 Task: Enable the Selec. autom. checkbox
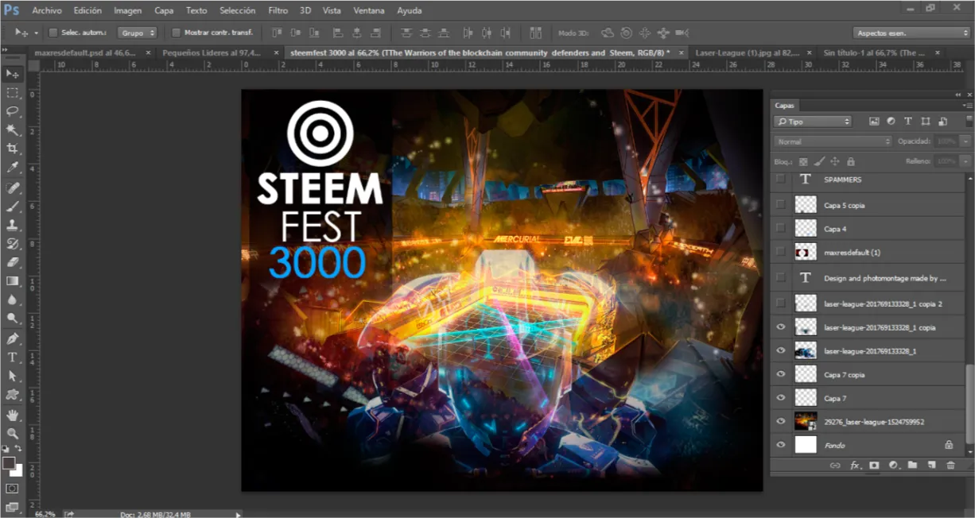coord(53,33)
